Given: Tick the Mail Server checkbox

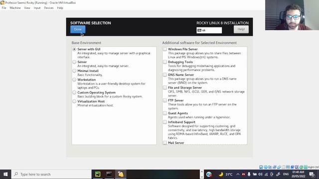Looking at the screenshot, I should pyautogui.click(x=165, y=143).
